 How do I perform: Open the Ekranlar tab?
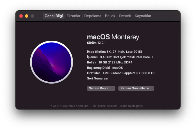(x=74, y=16)
